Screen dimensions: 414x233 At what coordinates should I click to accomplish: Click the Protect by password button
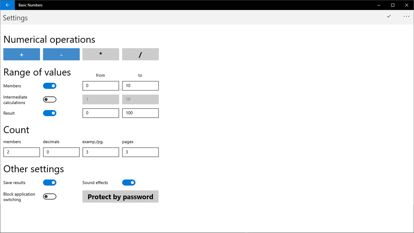coord(120,197)
